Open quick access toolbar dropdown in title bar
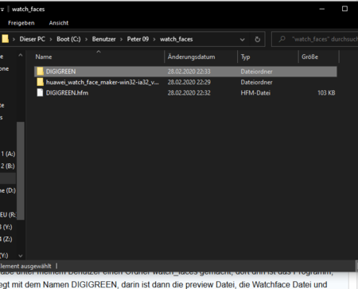This screenshot has width=358, height=289. 2,10
